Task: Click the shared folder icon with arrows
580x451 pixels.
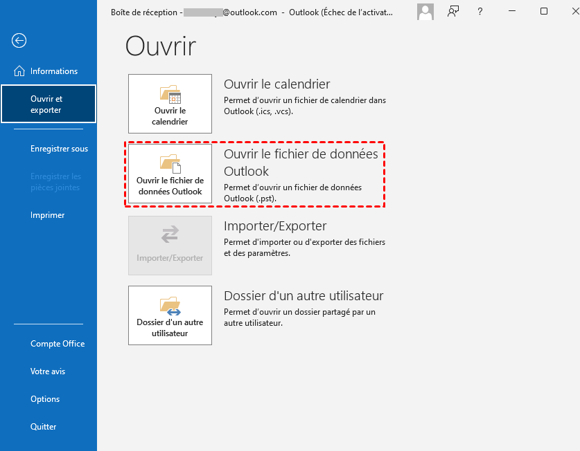Action: [170, 306]
